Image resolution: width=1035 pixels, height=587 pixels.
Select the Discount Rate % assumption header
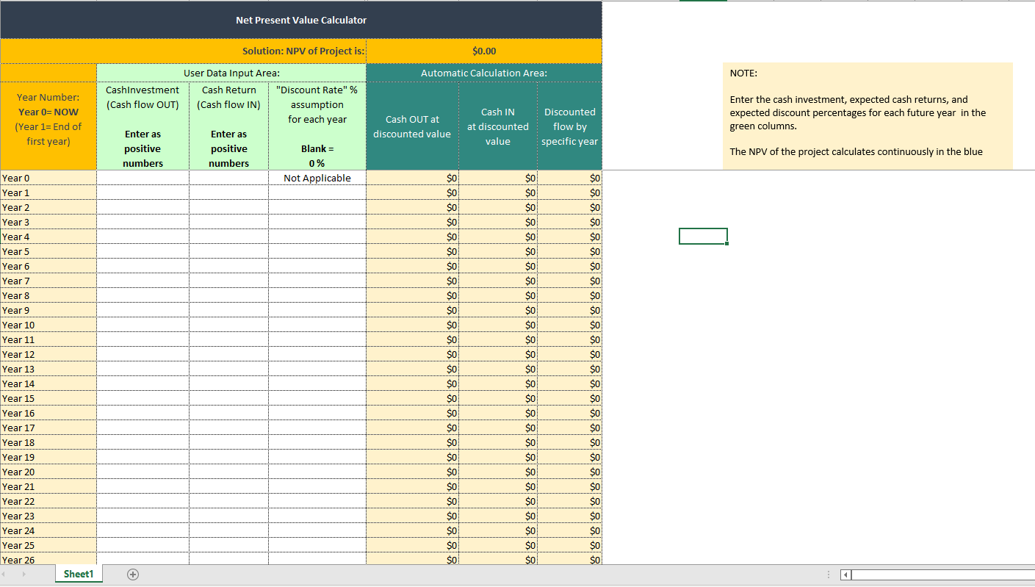(x=317, y=126)
